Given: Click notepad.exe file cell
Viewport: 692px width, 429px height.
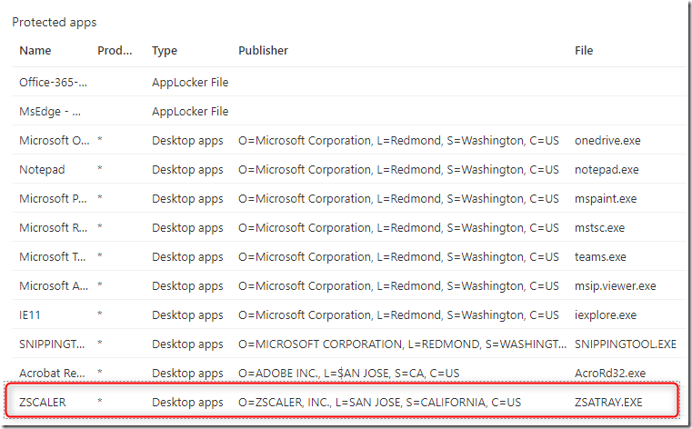Looking at the screenshot, I should pos(607,170).
